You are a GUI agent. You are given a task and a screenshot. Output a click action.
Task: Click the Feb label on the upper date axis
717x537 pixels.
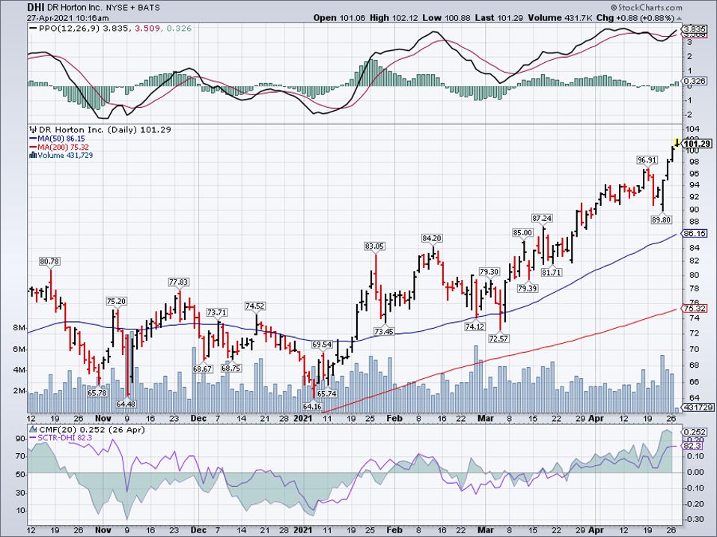coord(394,418)
